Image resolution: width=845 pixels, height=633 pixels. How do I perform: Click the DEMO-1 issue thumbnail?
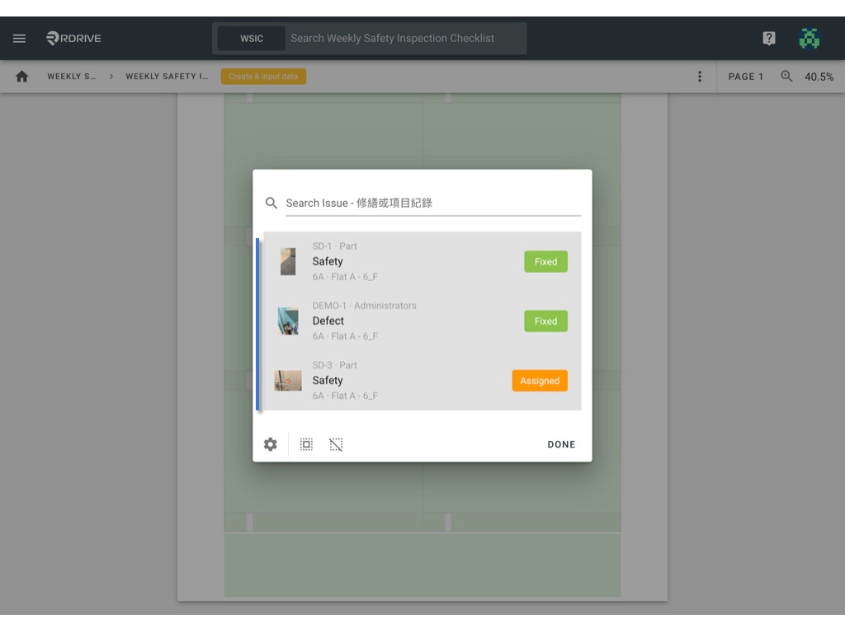click(x=288, y=321)
